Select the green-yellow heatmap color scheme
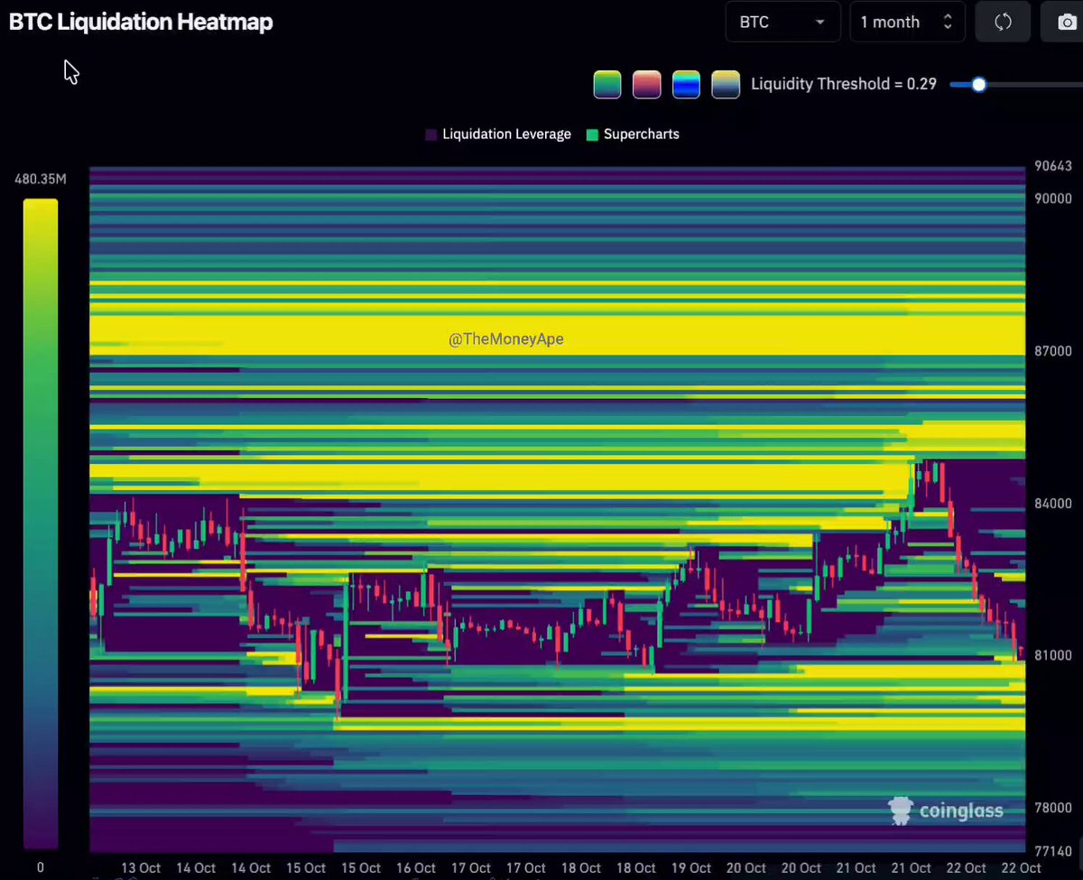 (x=607, y=85)
